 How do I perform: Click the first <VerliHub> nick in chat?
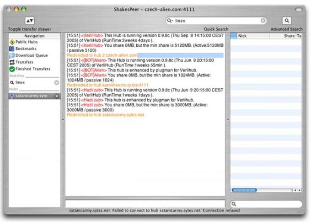92,35
